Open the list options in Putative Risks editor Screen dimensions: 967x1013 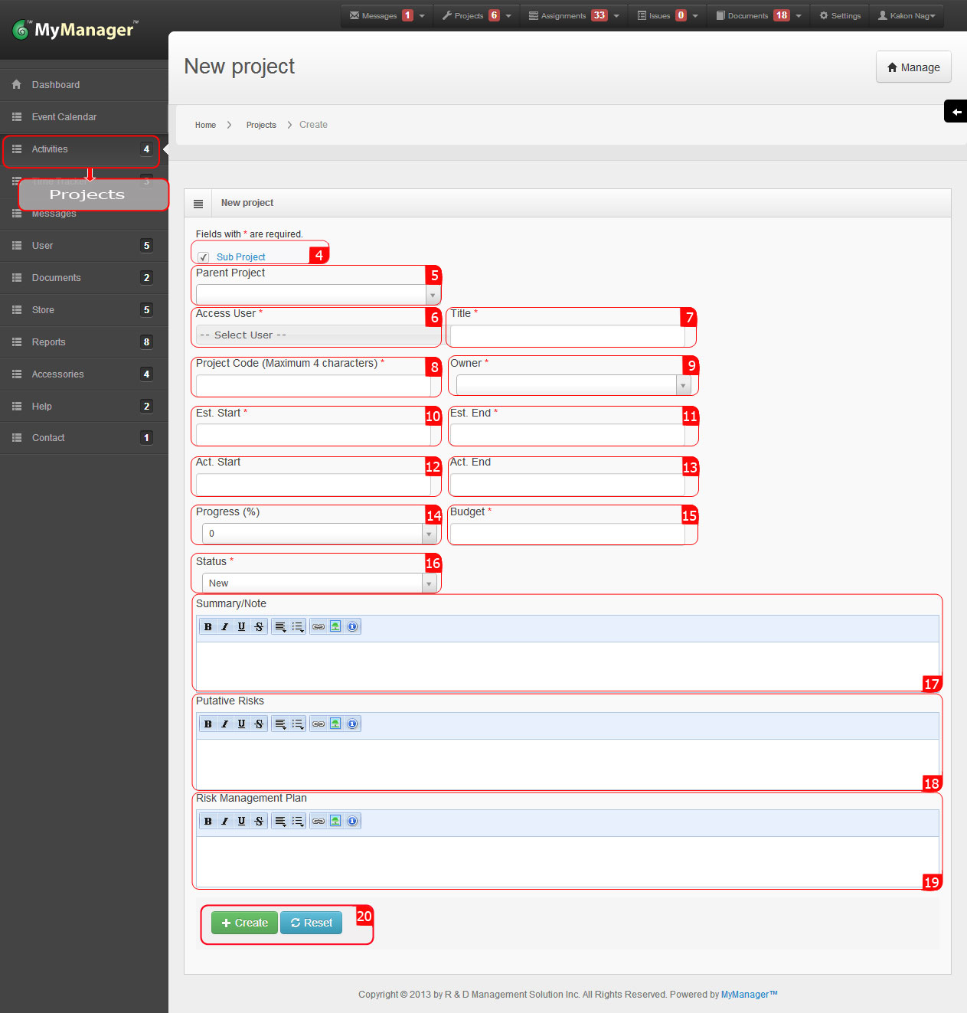coord(298,724)
